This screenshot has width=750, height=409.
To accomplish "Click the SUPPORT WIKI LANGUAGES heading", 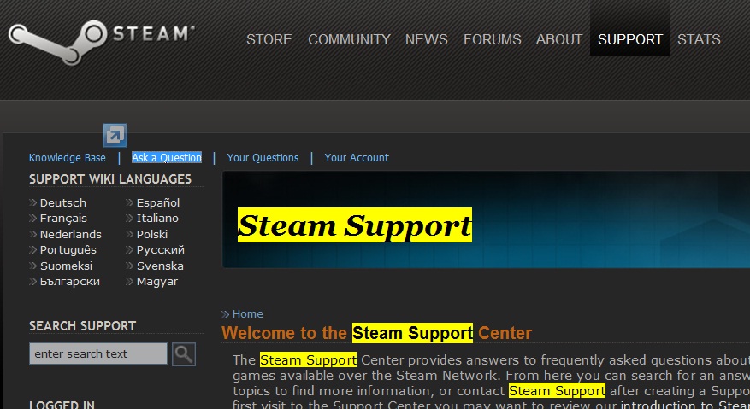I will [x=110, y=179].
